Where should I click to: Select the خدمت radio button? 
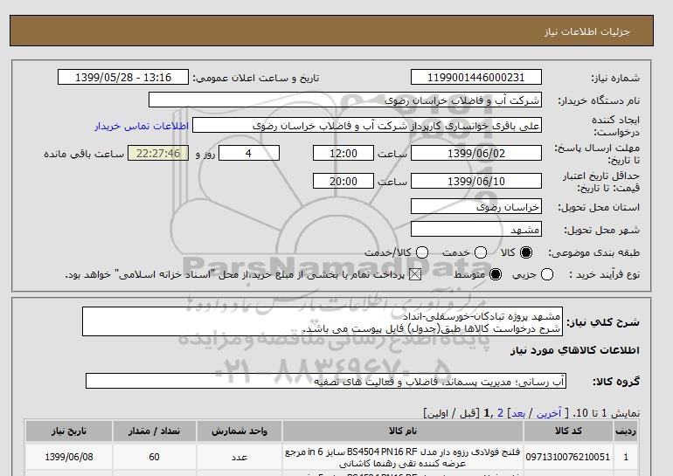[481, 252]
